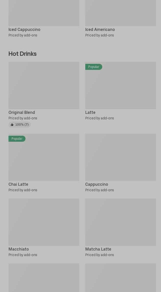Select the Popular badge on Latte
The width and height of the screenshot is (161, 292).
pyautogui.click(x=94, y=67)
